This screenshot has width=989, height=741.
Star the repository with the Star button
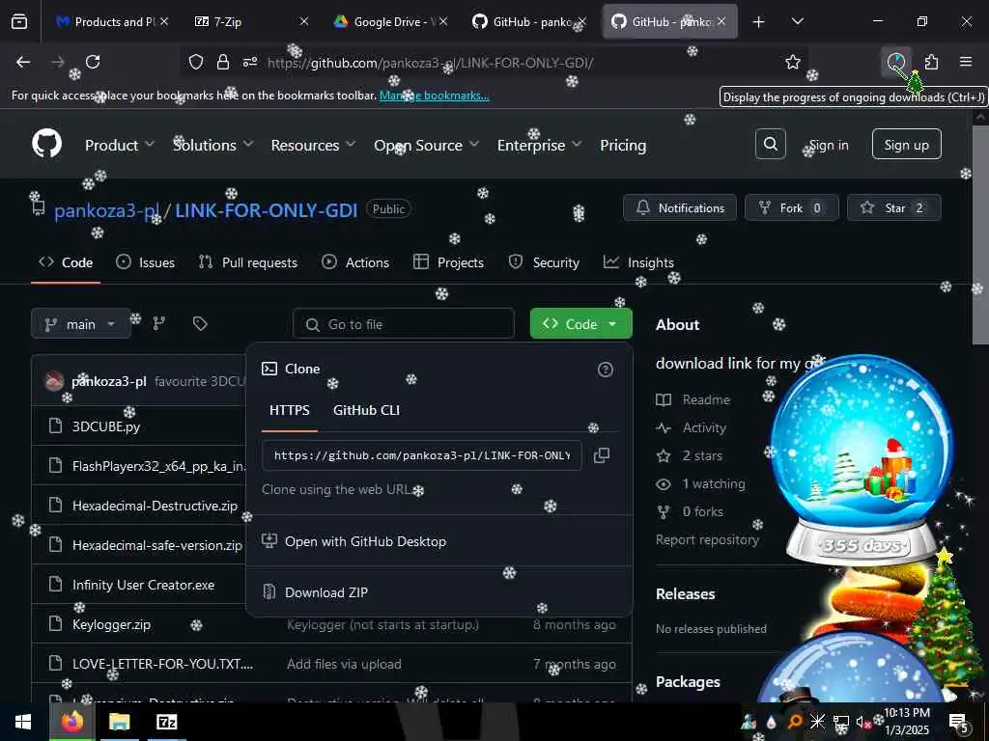point(893,208)
